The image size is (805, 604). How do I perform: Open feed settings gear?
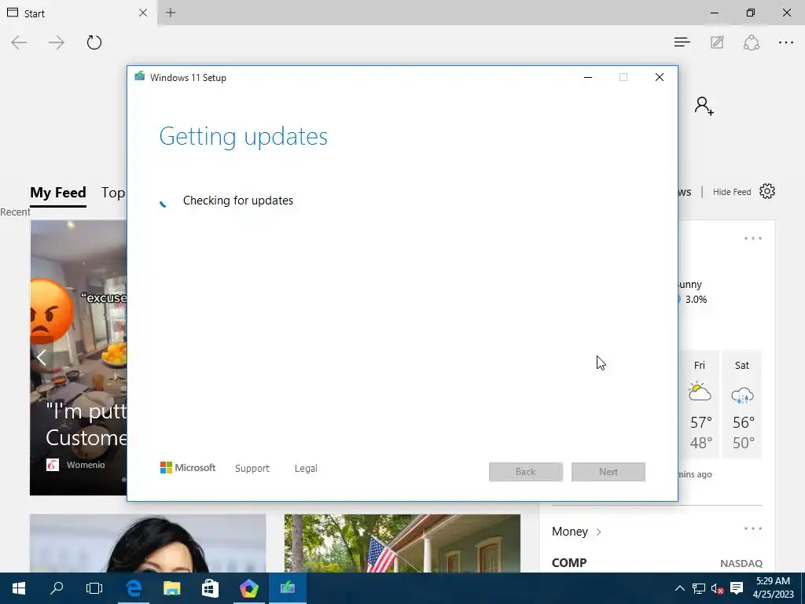pos(767,191)
